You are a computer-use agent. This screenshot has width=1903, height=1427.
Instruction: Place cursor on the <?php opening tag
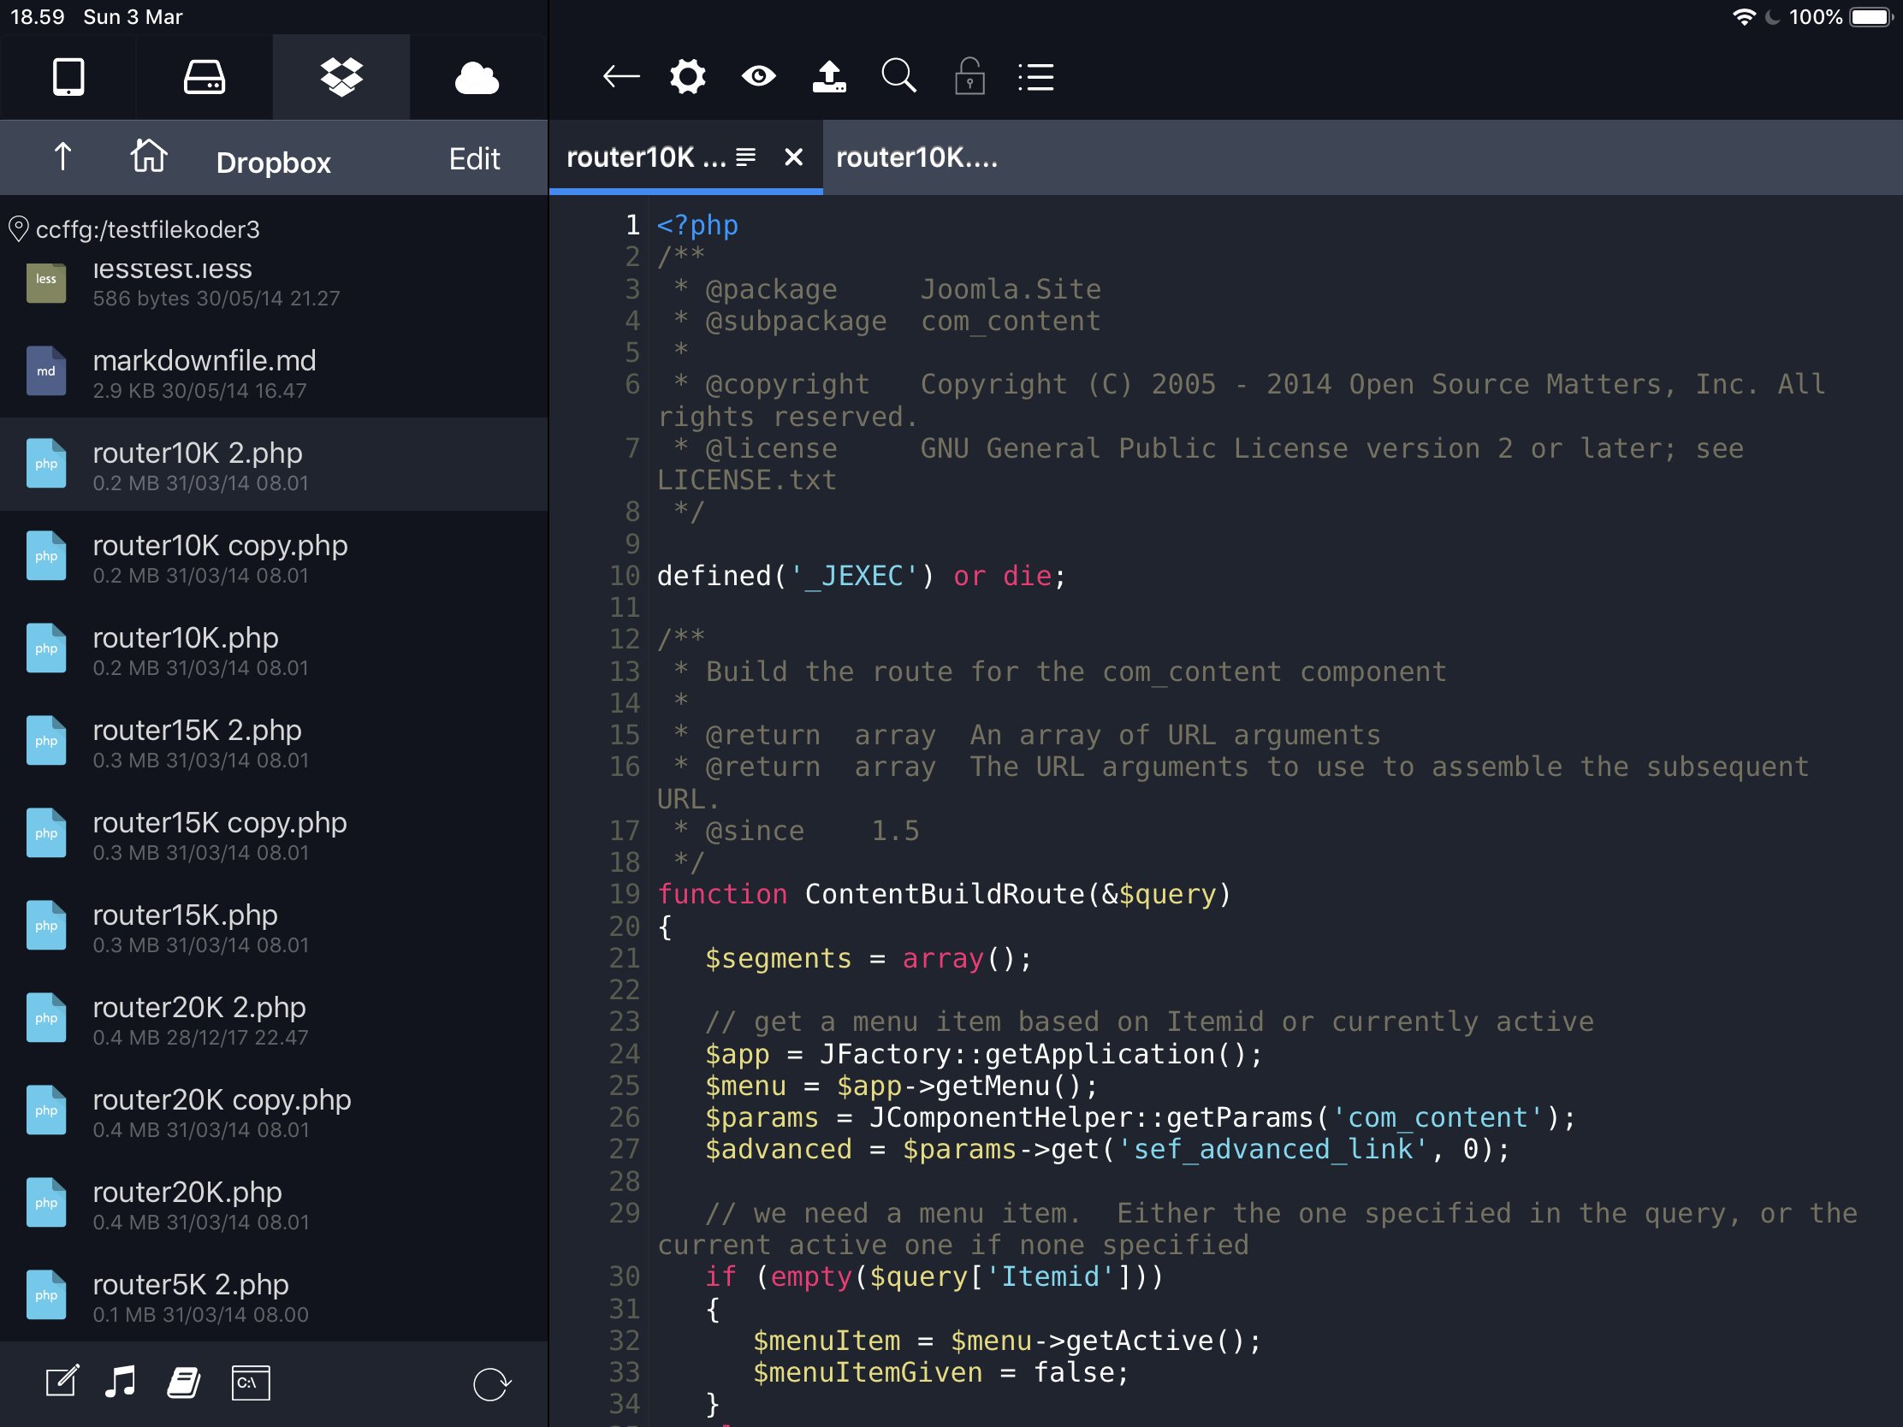(697, 225)
